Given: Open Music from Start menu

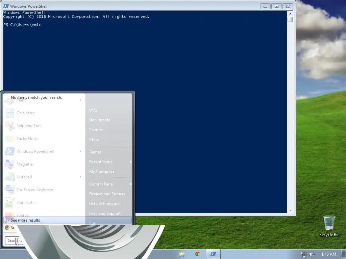Looking at the screenshot, I should pos(95,139).
